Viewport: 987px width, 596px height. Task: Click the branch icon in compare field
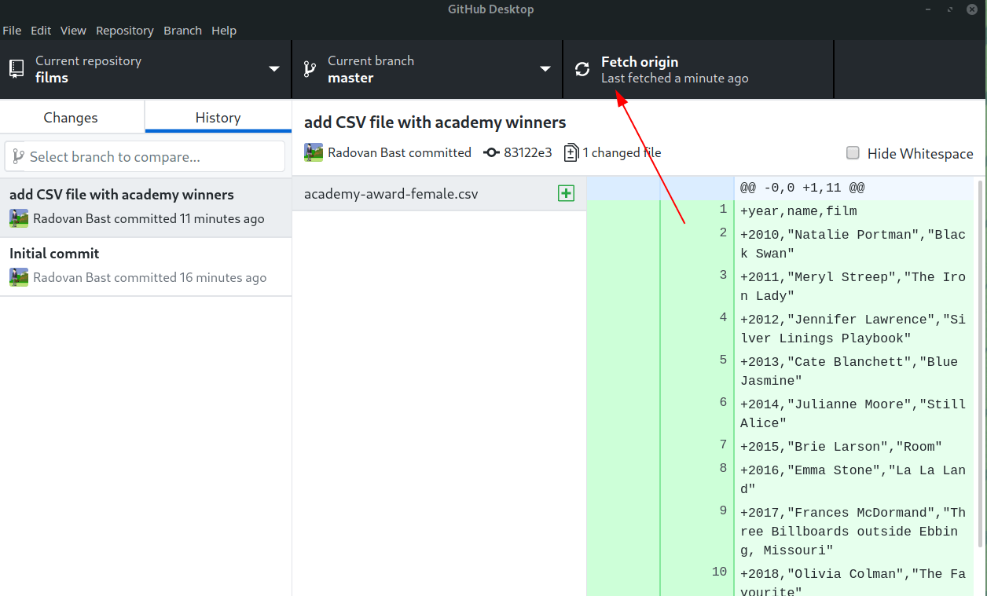(19, 156)
